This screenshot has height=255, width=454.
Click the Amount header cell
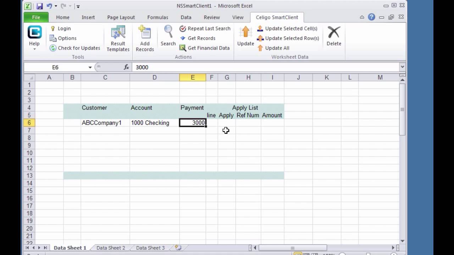[x=272, y=115]
